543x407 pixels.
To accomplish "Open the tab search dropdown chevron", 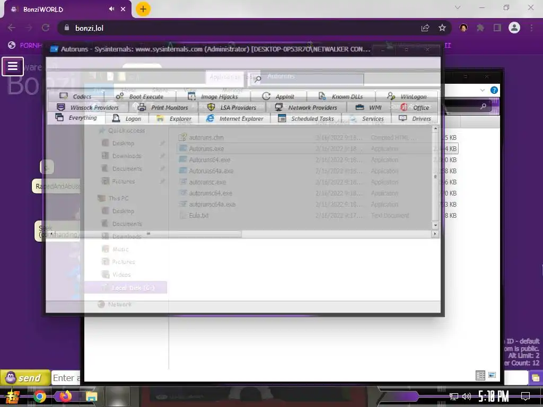I will click(458, 7).
